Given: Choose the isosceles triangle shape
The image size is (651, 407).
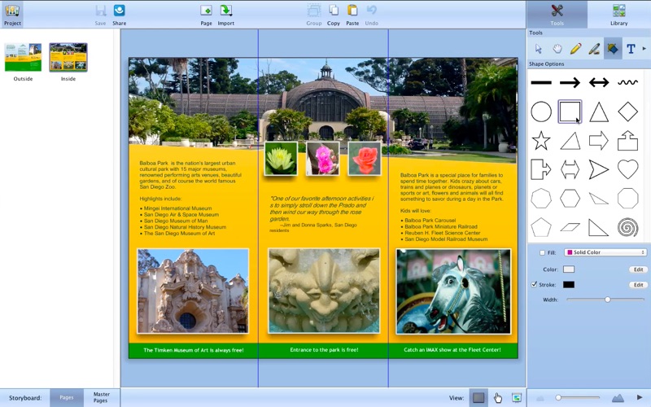Looking at the screenshot, I should [x=599, y=112].
